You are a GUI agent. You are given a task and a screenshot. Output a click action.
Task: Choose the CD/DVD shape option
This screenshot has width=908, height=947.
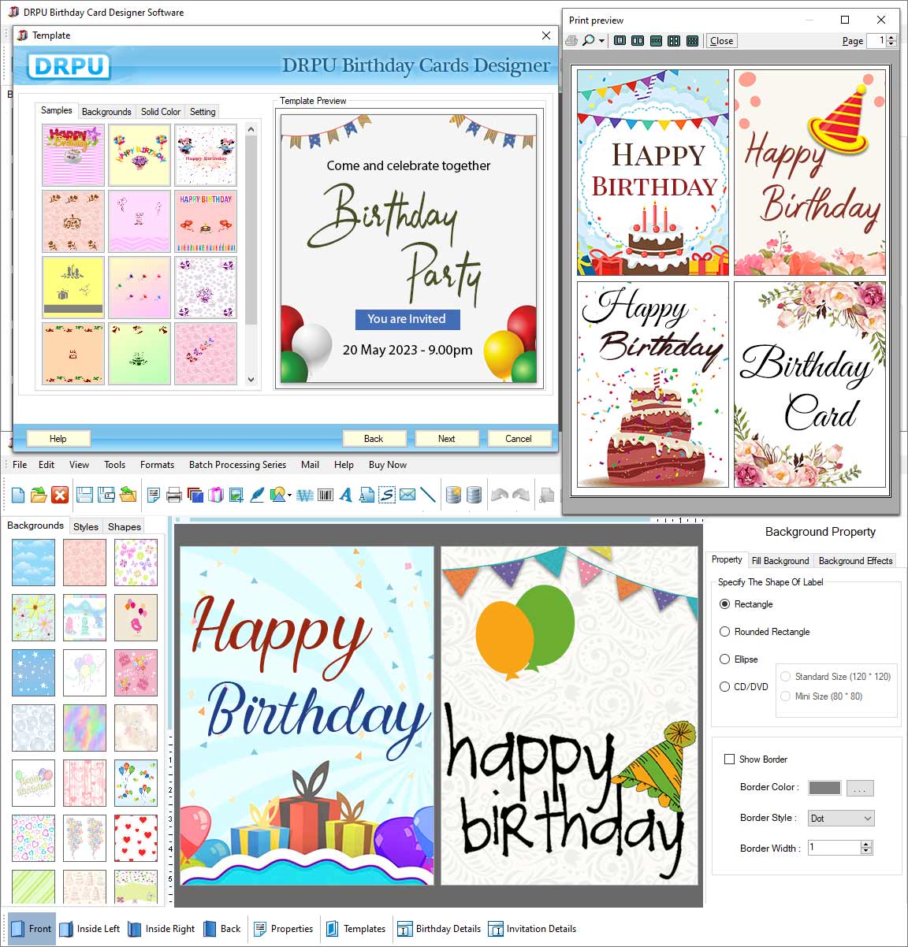click(724, 686)
